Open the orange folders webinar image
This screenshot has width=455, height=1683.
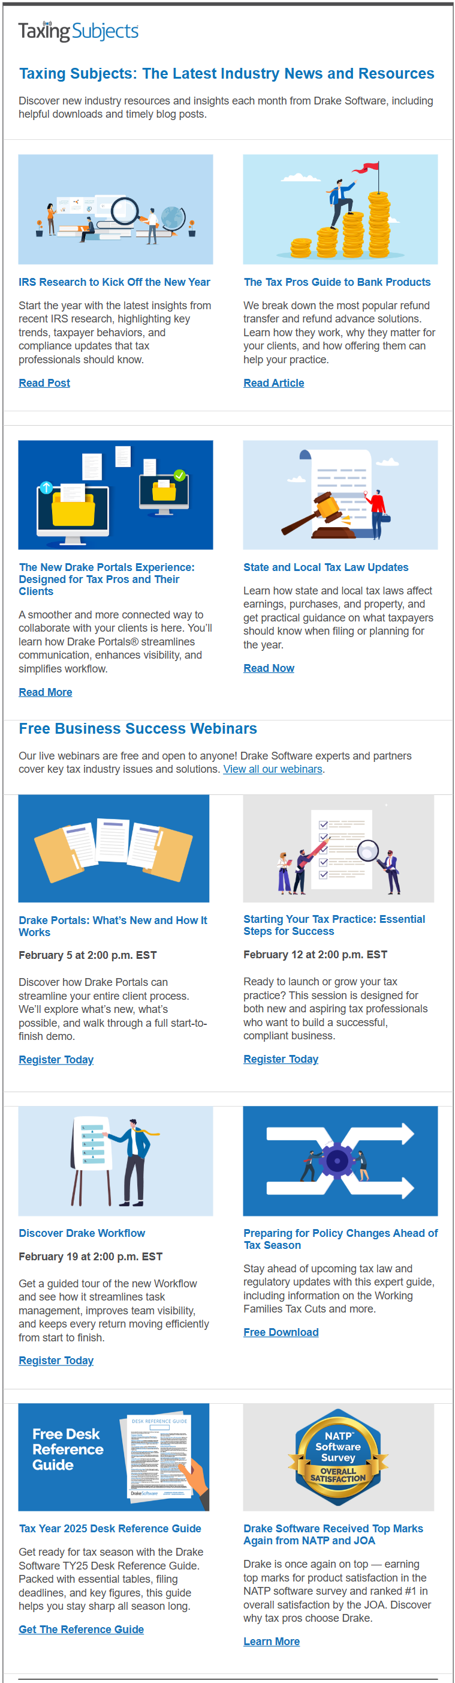113,848
